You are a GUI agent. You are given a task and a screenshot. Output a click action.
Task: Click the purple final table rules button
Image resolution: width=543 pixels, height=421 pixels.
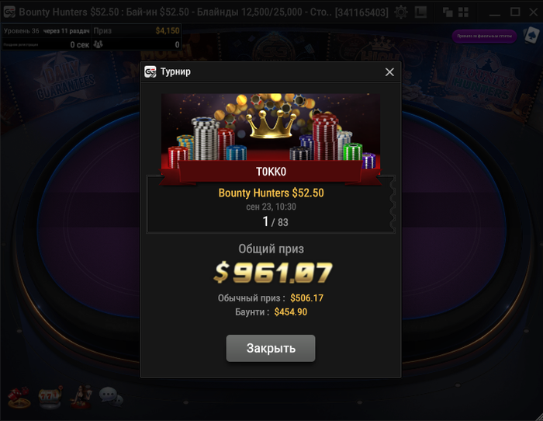click(x=484, y=36)
